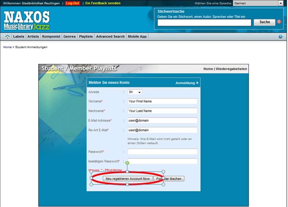Click the blue help question mark icon

[x=281, y=37]
